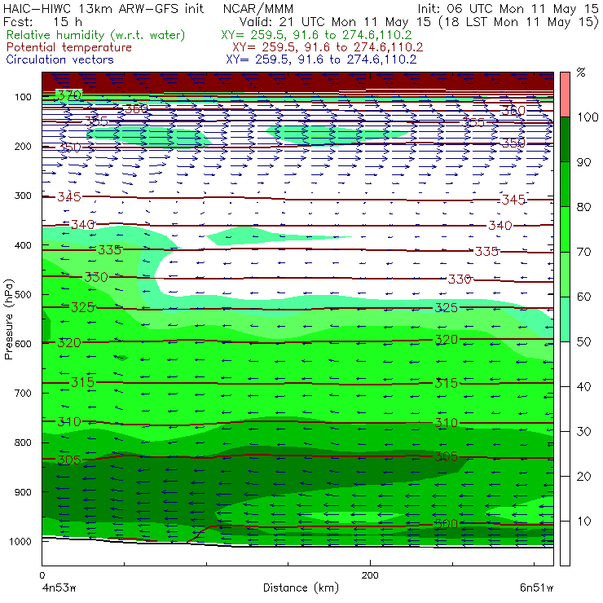Select the 'Potential temperature' legend label
603x603 pixels.
[68, 47]
